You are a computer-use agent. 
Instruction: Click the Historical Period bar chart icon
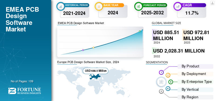60,6
